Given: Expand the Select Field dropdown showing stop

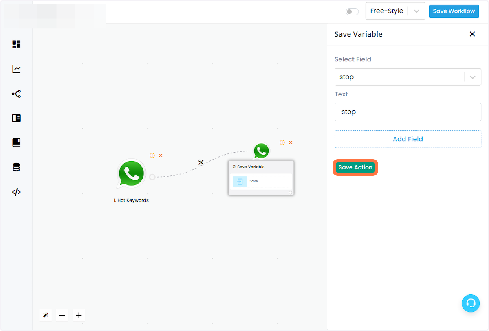Looking at the screenshot, I should click(408, 77).
